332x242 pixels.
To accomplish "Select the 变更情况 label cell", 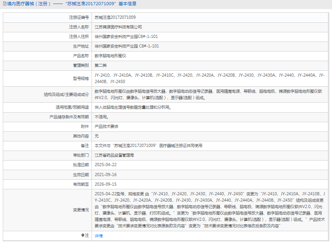I will pyautogui.click(x=48, y=210).
